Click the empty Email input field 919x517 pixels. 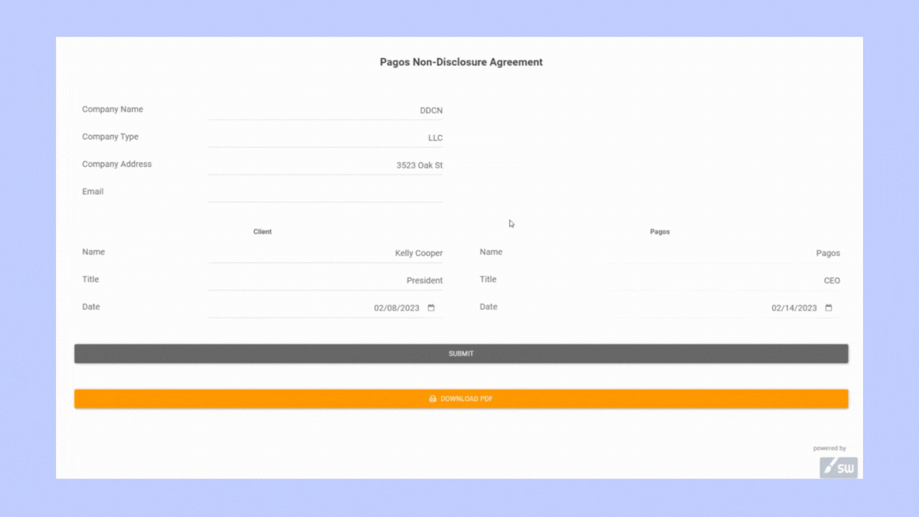pyautogui.click(x=325, y=193)
